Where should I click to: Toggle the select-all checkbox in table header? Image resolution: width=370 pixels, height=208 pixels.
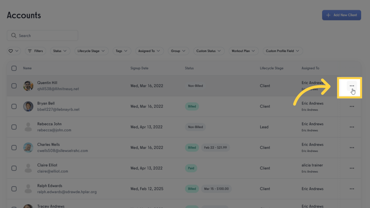(x=14, y=68)
